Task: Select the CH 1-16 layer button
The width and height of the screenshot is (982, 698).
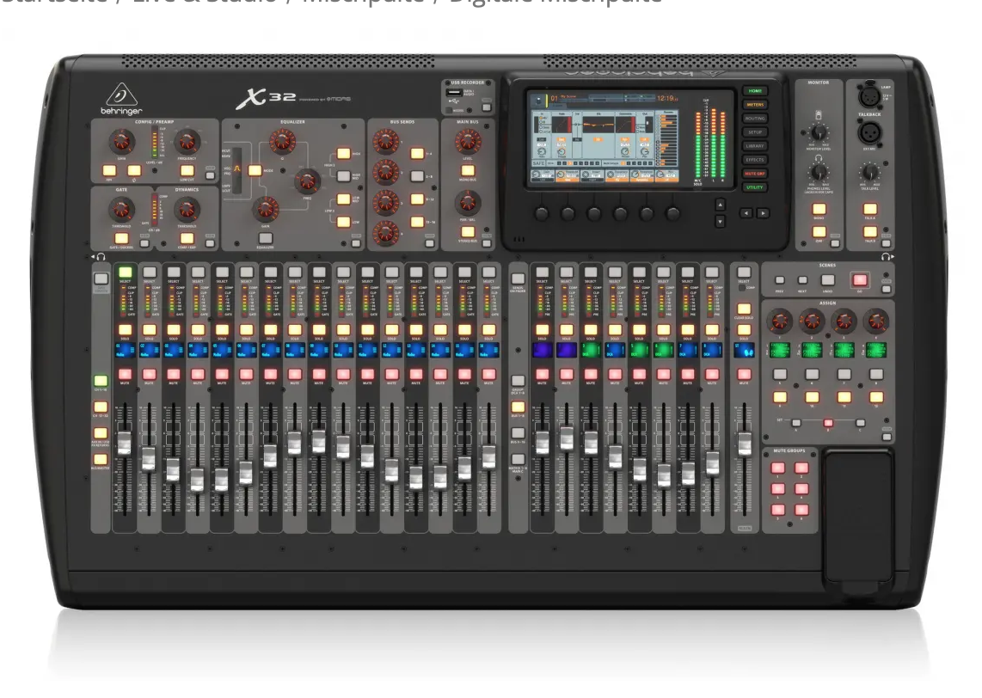Action: (x=101, y=381)
